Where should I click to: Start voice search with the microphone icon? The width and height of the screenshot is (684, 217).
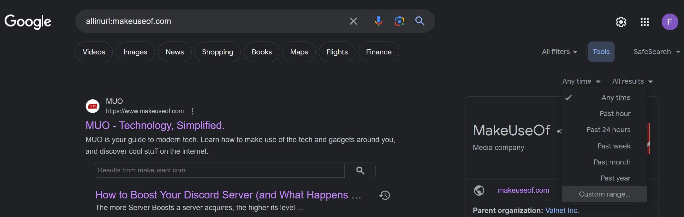pos(378,21)
